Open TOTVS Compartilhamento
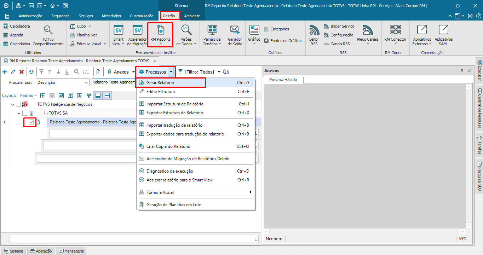 point(48,35)
